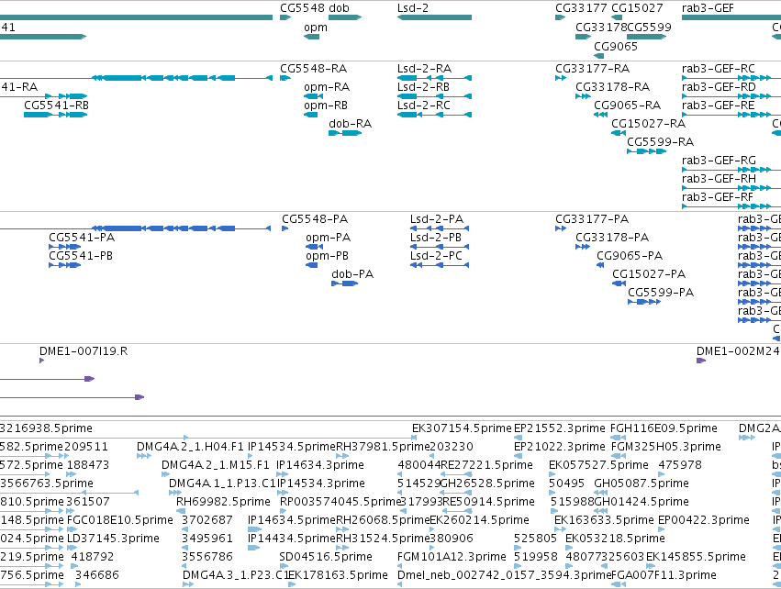Select EST FGM325H05.3prime

coord(666,447)
